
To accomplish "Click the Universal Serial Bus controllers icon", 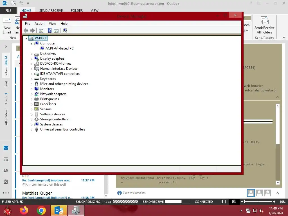I will [37, 129].
